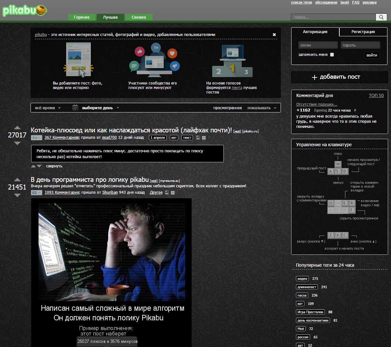Select the 'Авторизация' tab
This screenshot has height=347, width=391.
click(315, 32)
